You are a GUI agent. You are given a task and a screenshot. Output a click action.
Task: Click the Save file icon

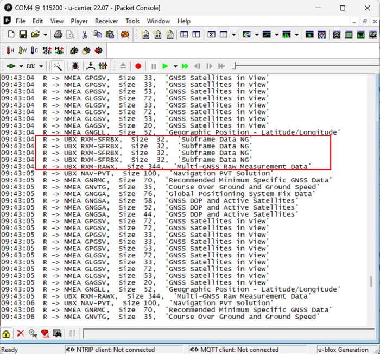click(22, 35)
